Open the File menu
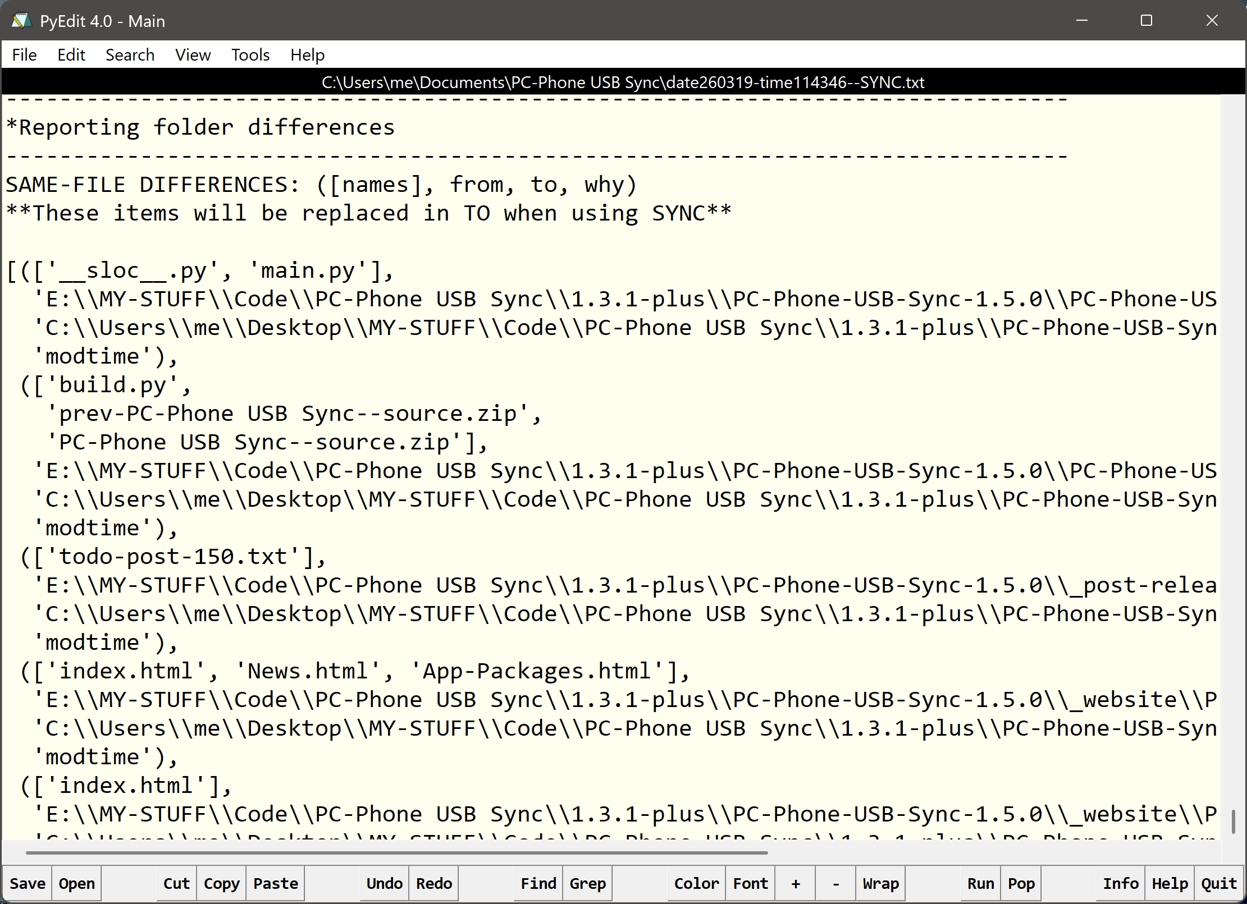Viewport: 1247px width, 904px height. coord(24,55)
